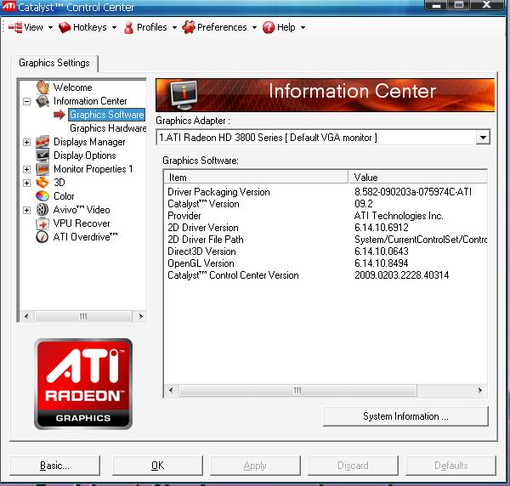Click the Displays Manager icon
The image size is (510, 486).
coord(42,142)
